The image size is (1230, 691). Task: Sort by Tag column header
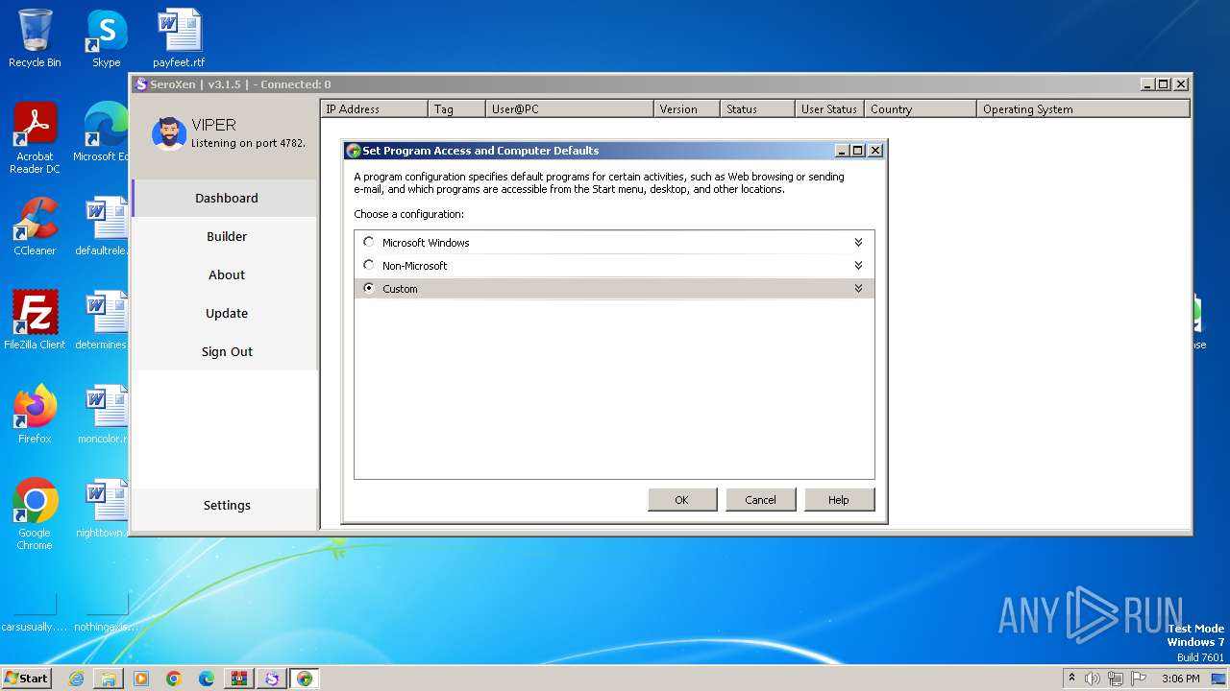(456, 109)
